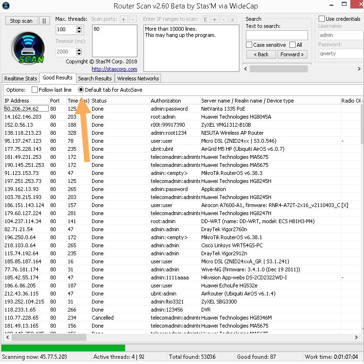The height and width of the screenshot is (364, 364).
Task: Decrease Timeout value with the down spinner
Action: tap(79, 54)
